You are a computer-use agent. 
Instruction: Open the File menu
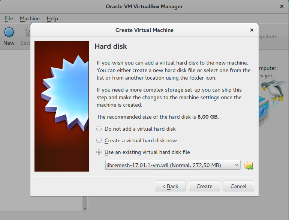click(x=9, y=18)
